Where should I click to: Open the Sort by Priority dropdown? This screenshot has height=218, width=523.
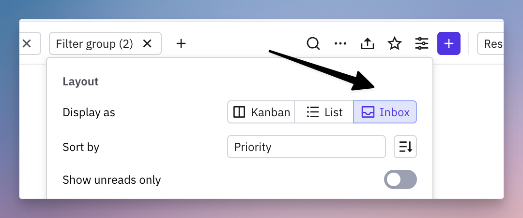coord(306,147)
